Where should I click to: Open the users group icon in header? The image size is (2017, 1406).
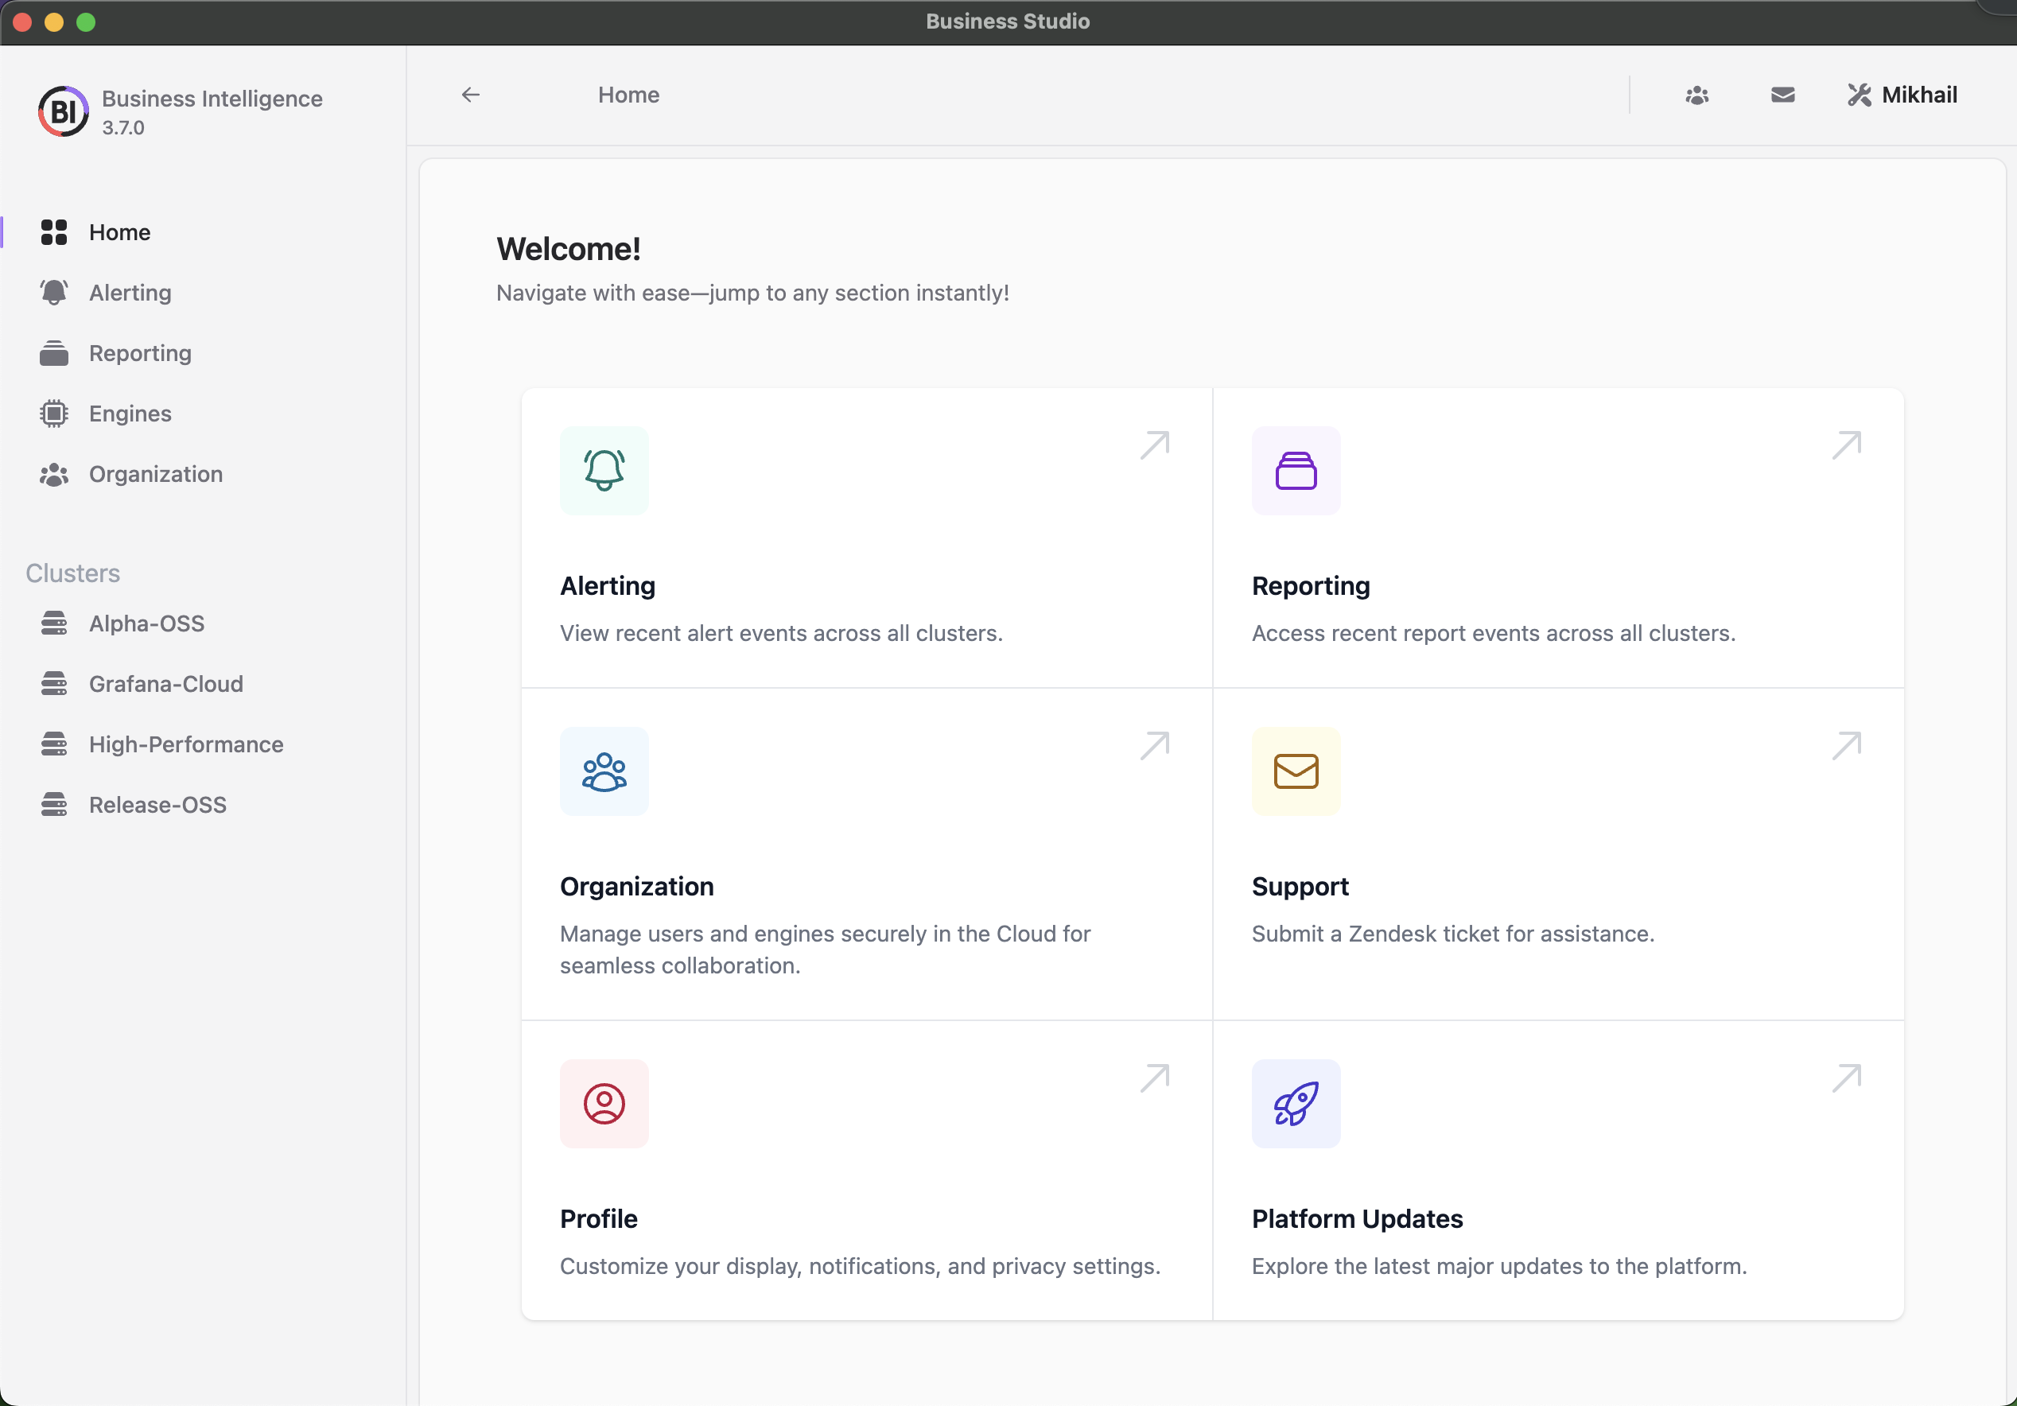point(1696,95)
